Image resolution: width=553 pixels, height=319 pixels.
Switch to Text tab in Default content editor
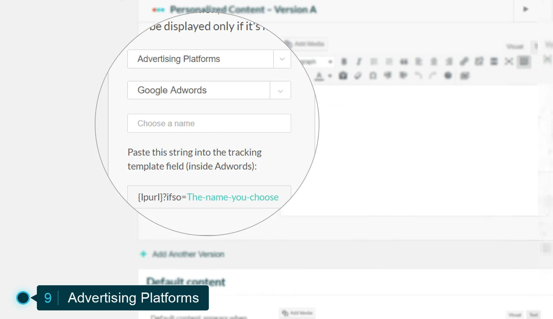pos(534,315)
